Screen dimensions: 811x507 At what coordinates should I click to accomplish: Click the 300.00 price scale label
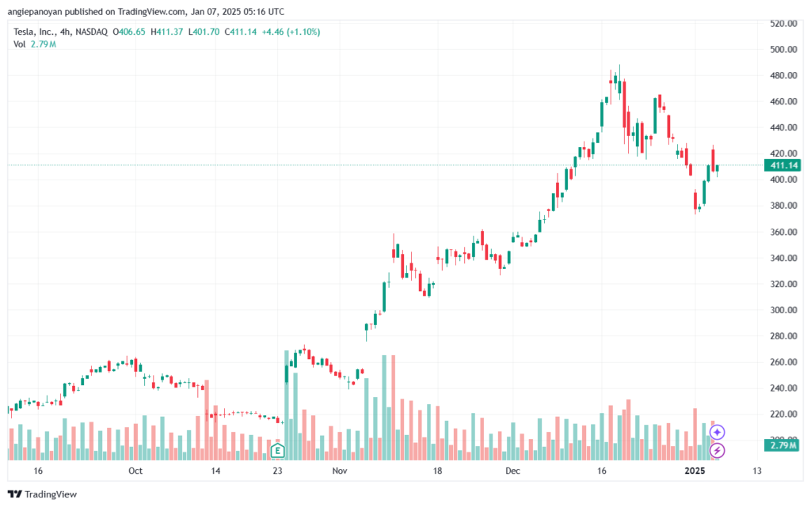point(783,310)
